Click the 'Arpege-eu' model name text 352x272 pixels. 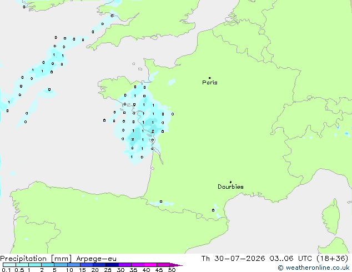pos(96,259)
